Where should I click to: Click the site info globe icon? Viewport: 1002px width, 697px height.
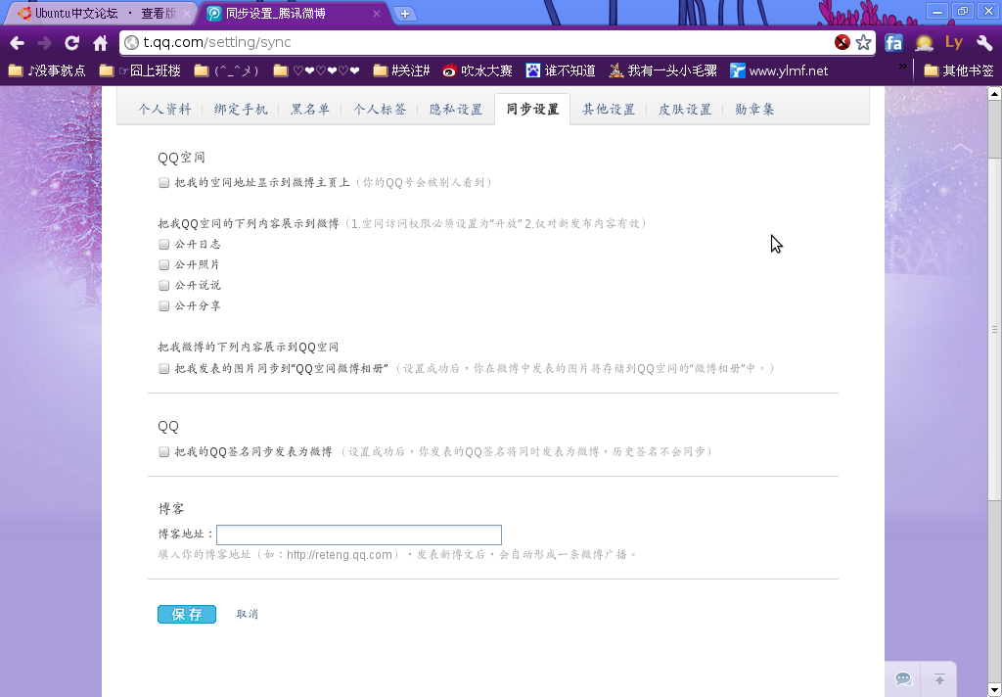pyautogui.click(x=132, y=43)
